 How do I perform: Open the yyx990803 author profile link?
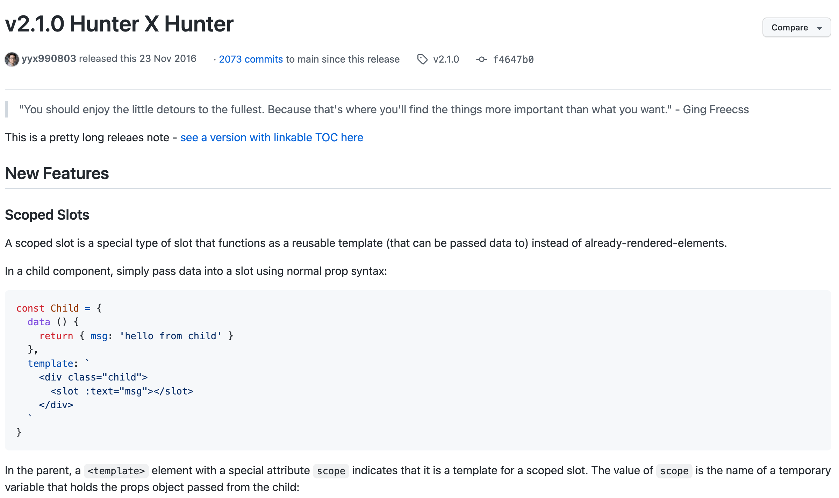coord(49,59)
